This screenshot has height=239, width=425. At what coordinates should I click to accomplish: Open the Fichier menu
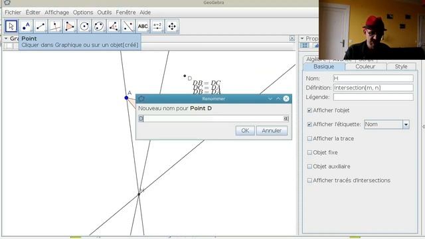pos(13,13)
